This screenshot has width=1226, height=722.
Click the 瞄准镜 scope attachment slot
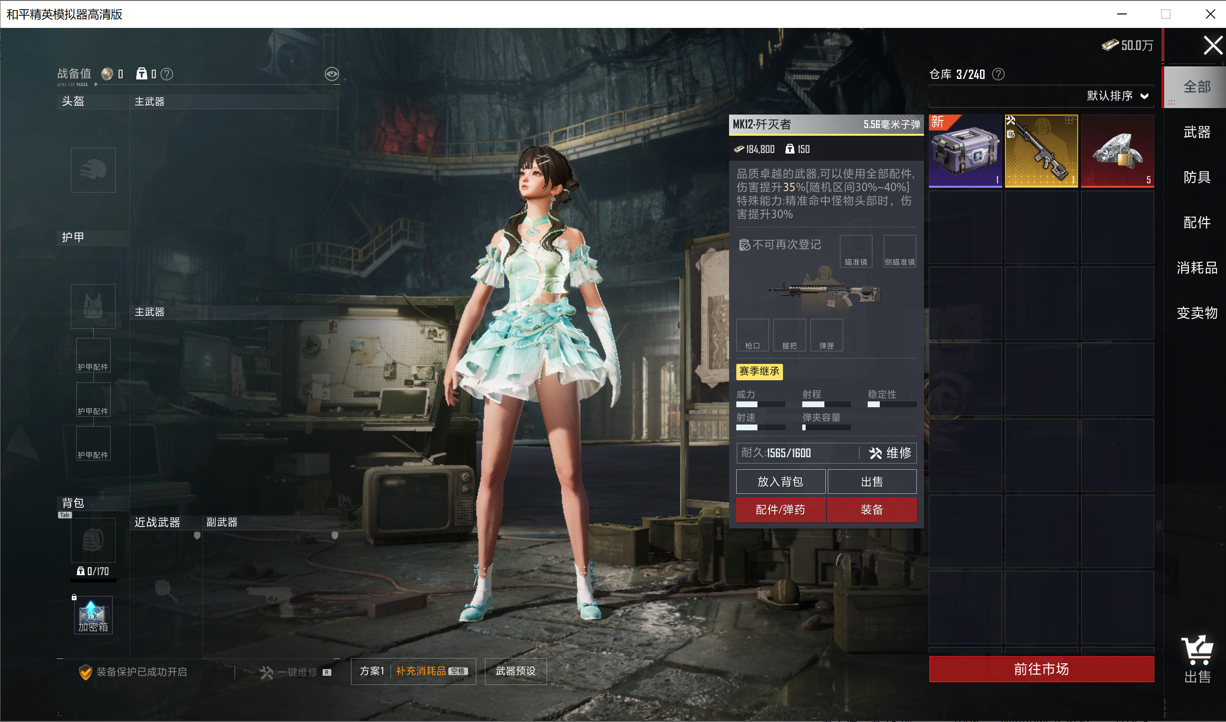(x=855, y=251)
